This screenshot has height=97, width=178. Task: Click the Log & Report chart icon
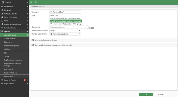click(x=2, y=84)
